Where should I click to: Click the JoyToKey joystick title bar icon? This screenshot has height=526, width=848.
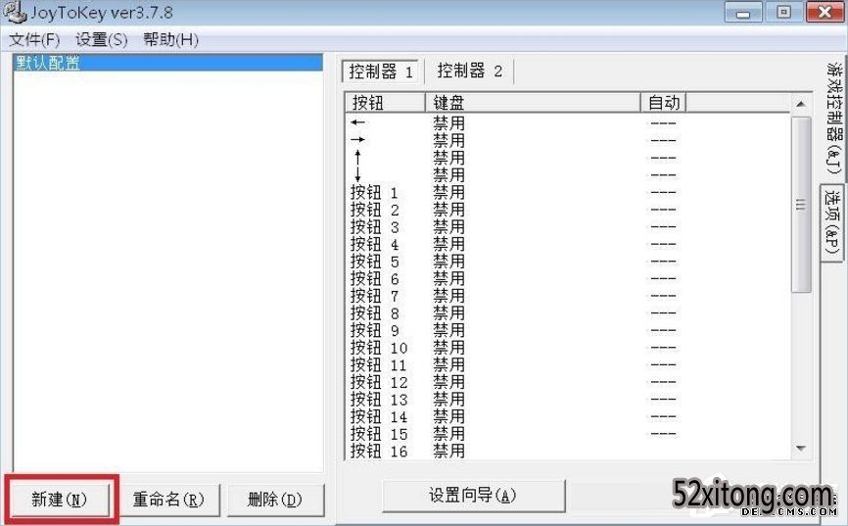click(x=14, y=12)
